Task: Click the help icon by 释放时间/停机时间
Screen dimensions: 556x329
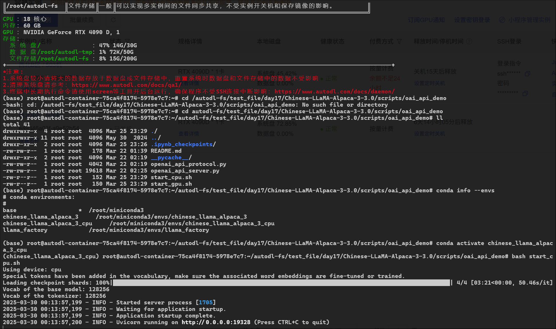Action: (469, 42)
